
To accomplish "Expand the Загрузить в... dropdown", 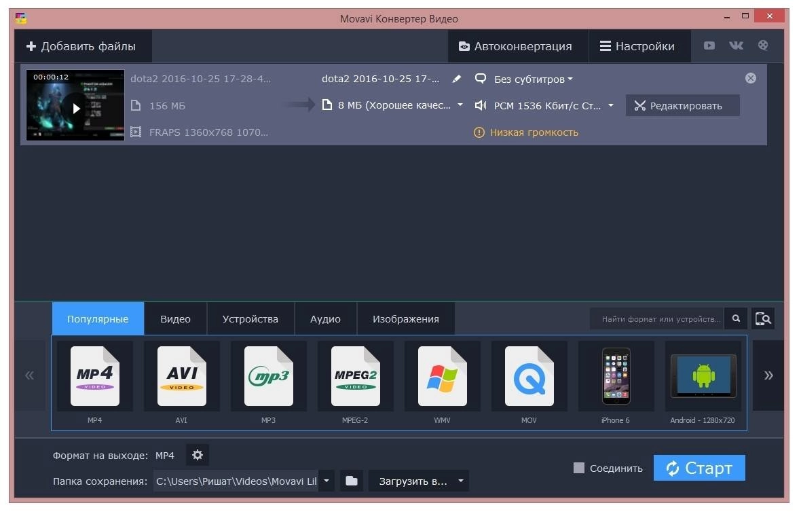I will 418,481.
